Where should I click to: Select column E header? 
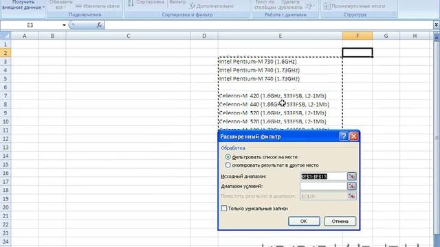pos(280,36)
